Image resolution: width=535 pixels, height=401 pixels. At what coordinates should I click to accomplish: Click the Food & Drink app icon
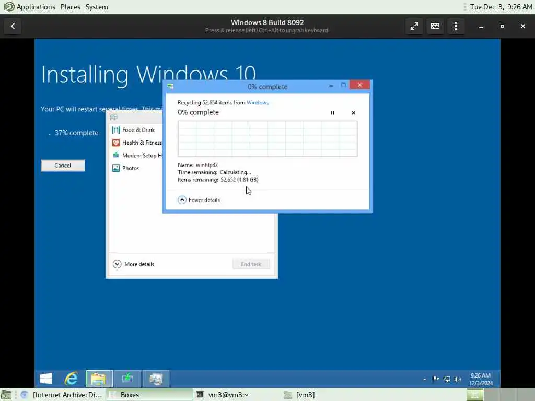(x=116, y=130)
